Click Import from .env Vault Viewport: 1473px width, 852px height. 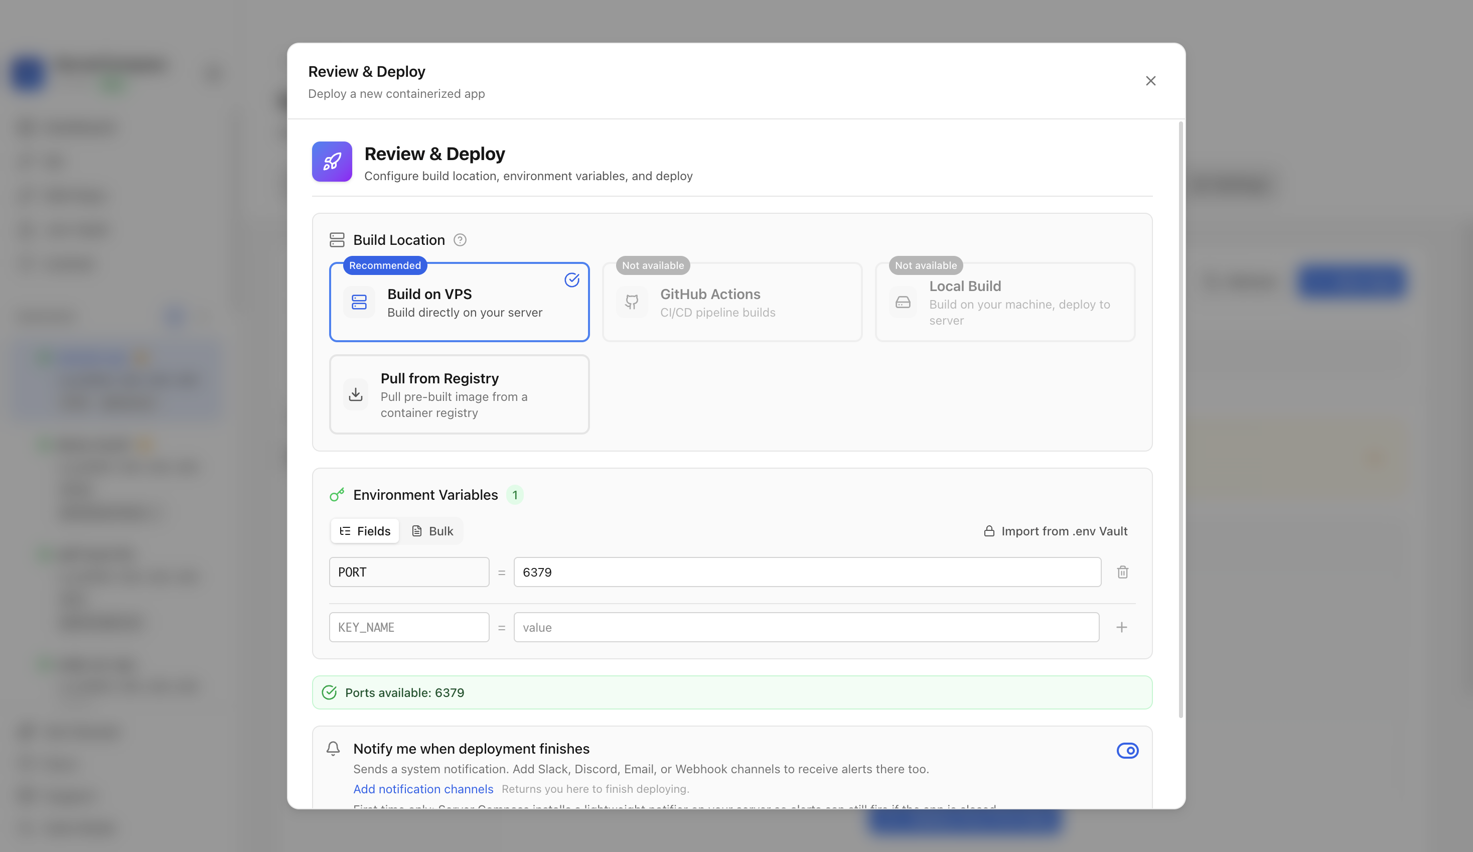click(1056, 531)
